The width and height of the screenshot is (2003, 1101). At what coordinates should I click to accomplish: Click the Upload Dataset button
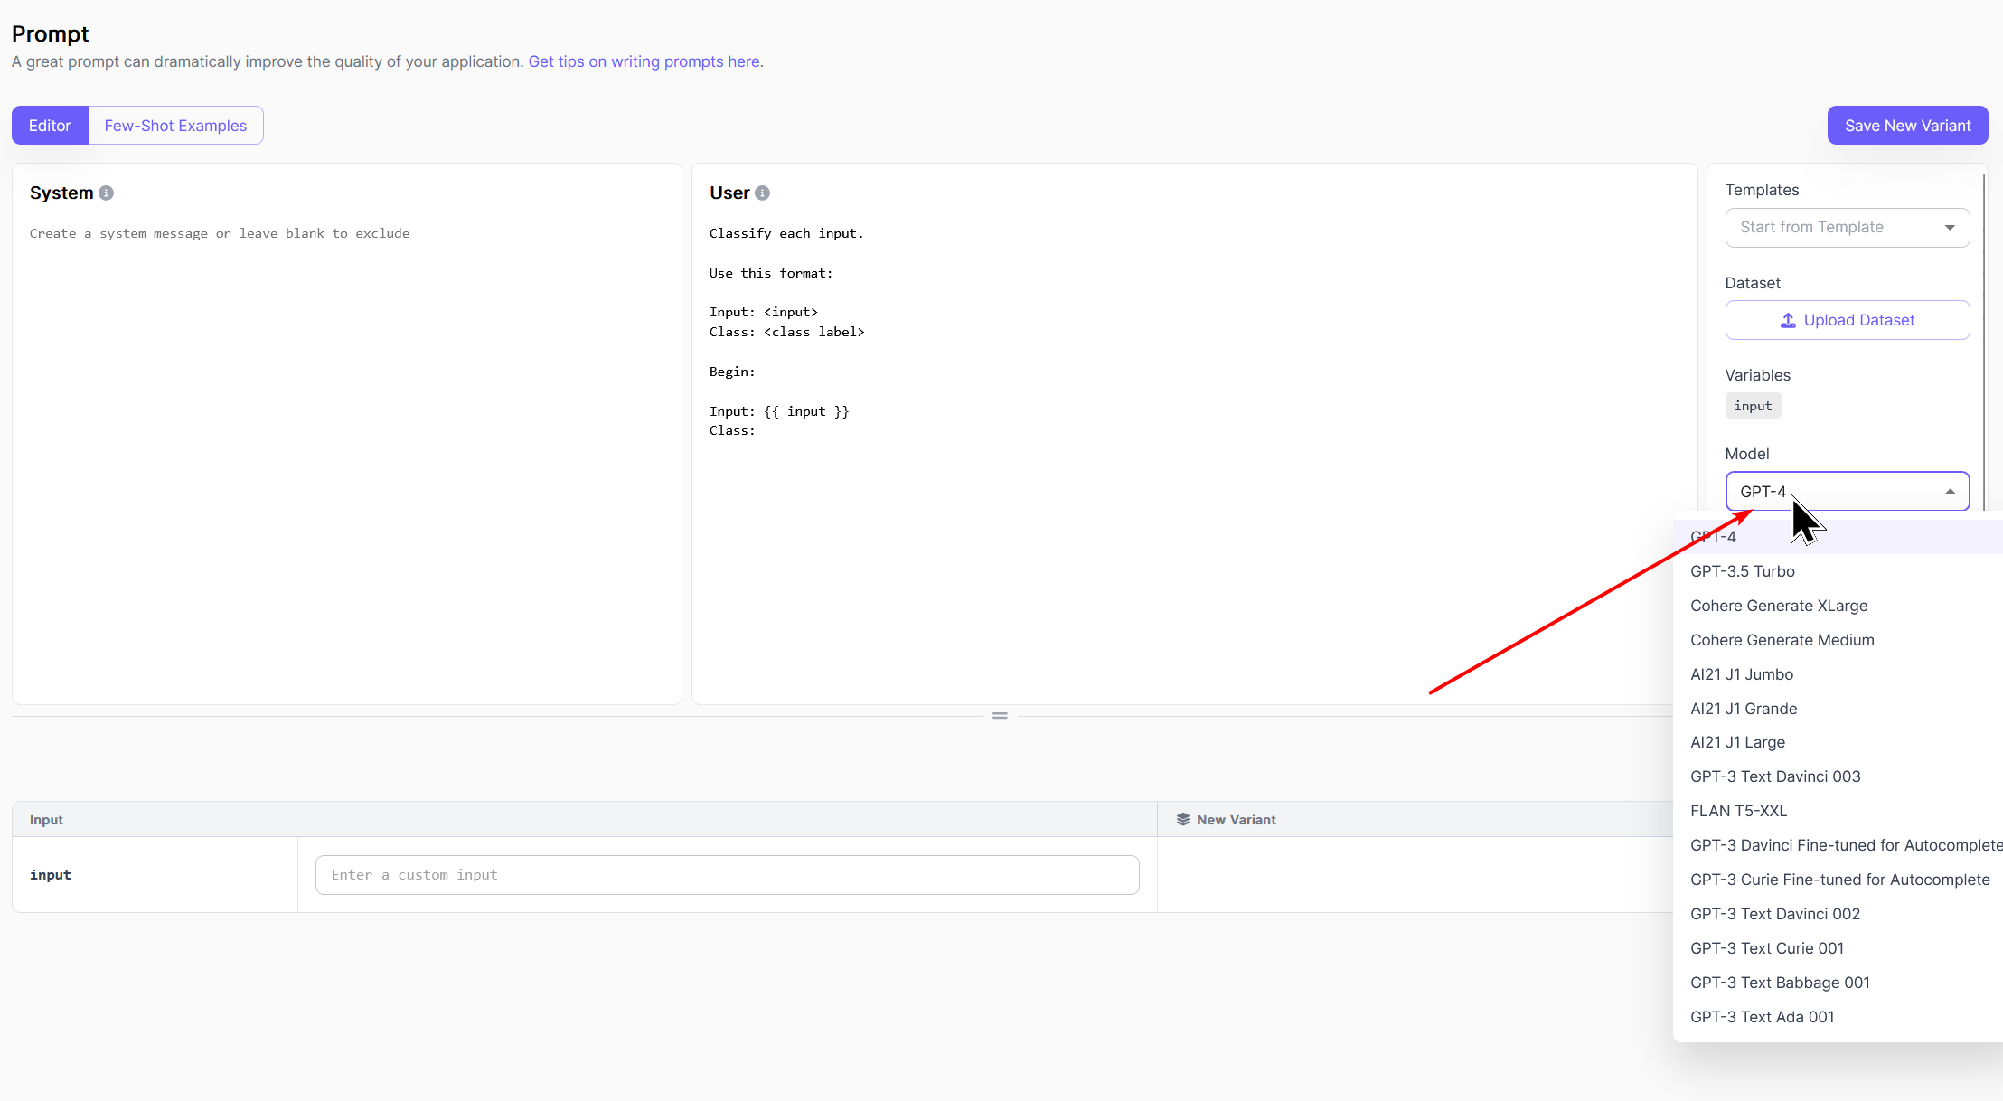(x=1848, y=320)
